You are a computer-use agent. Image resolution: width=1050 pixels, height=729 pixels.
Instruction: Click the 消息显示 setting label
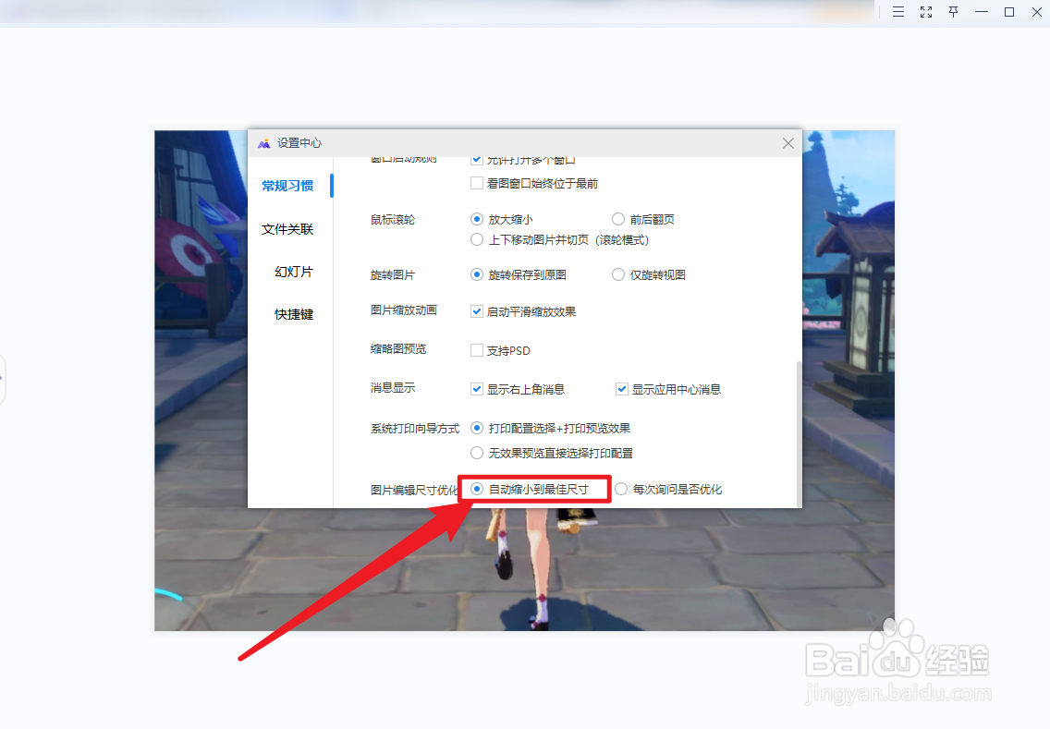[393, 387]
